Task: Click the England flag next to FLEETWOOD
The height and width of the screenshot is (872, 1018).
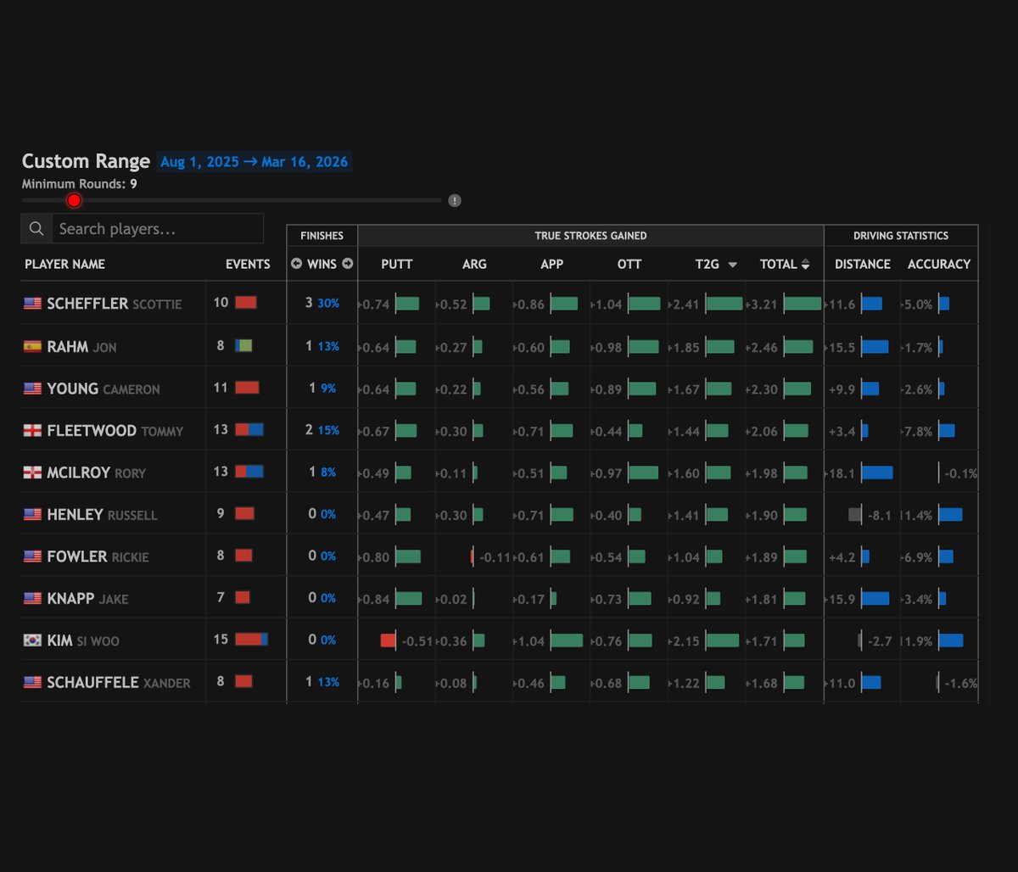Action: tap(32, 430)
